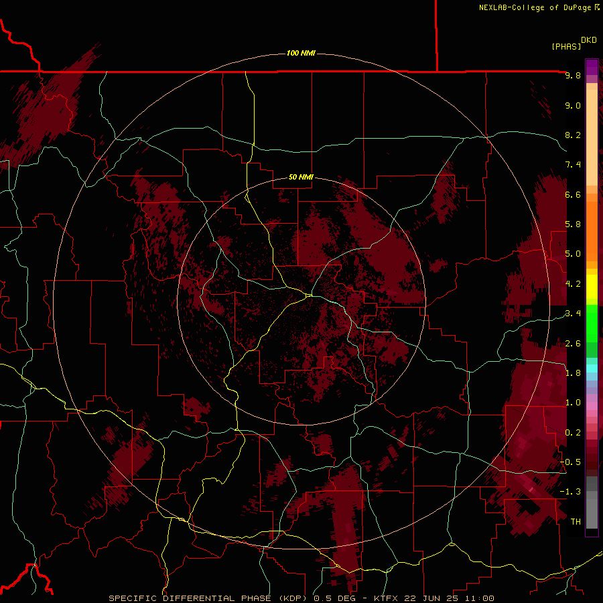Screen dimensions: 603x603
Task: Click the -0.5 scale value
Action: pos(571,462)
